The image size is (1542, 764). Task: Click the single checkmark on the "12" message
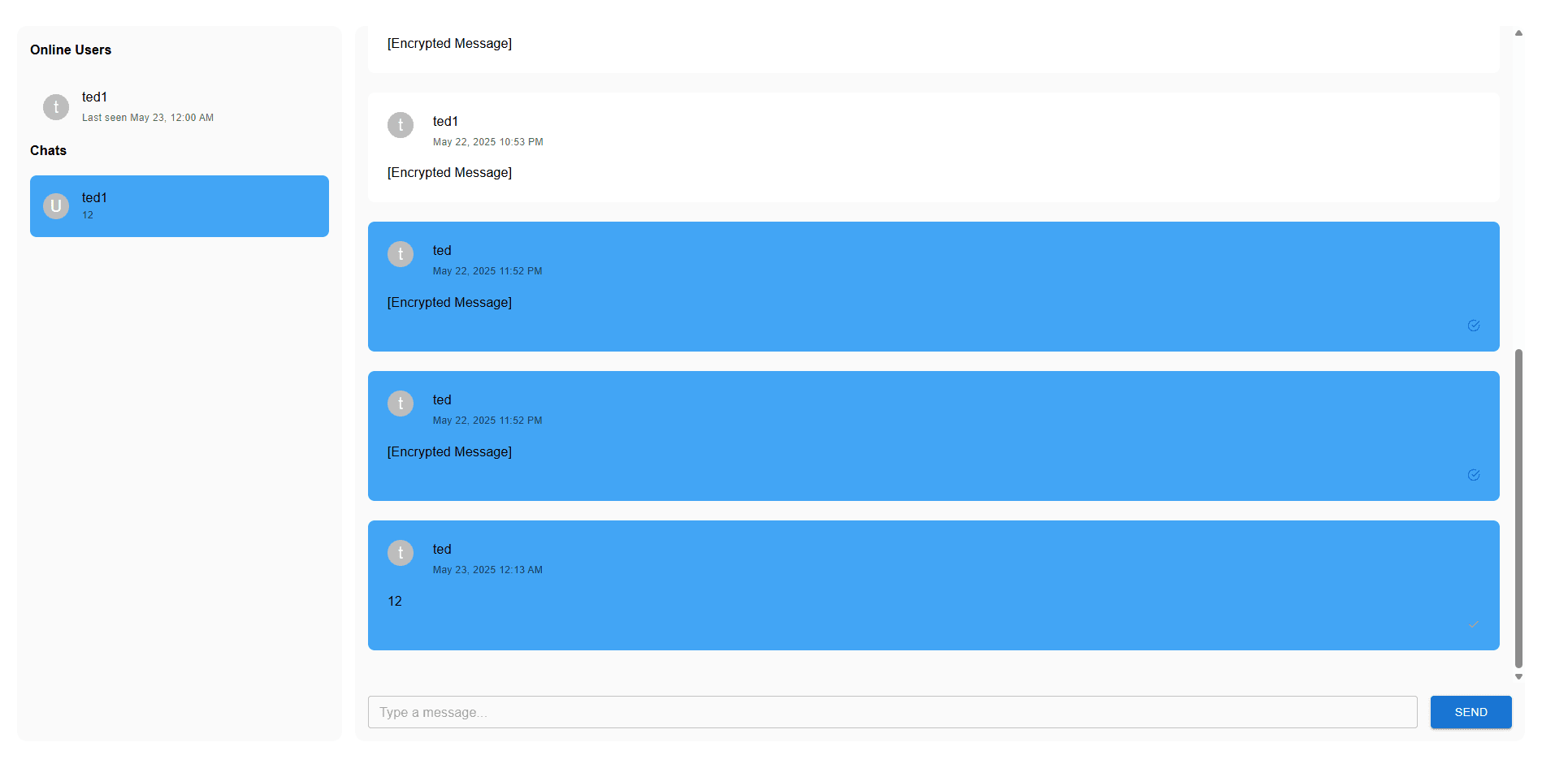click(x=1475, y=624)
